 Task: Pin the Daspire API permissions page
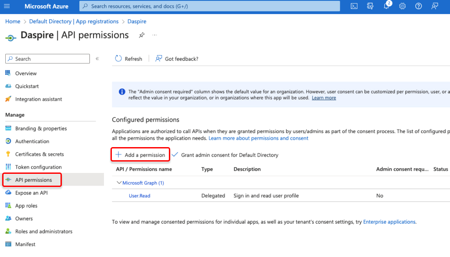pos(141,35)
